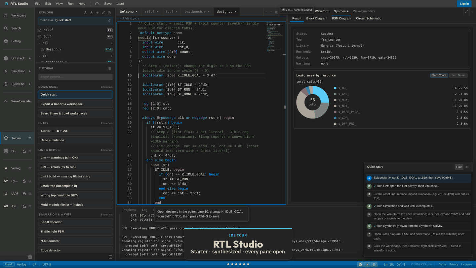Open the Privacy link in the footer
This screenshot has width=476, height=268.
tap(454, 264)
